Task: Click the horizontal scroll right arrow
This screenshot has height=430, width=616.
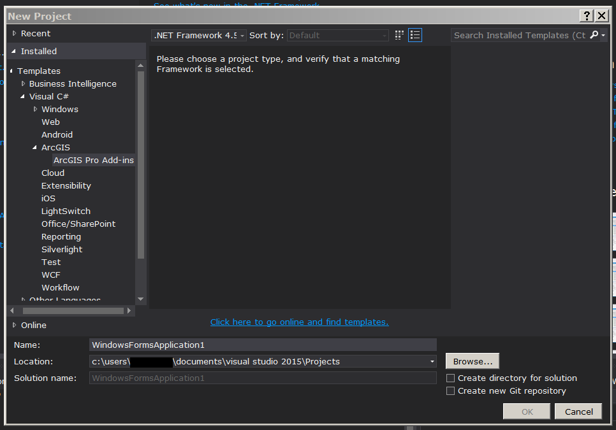Action: [x=129, y=311]
